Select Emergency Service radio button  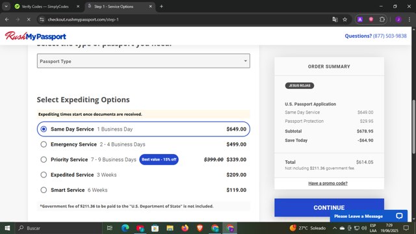(44, 144)
